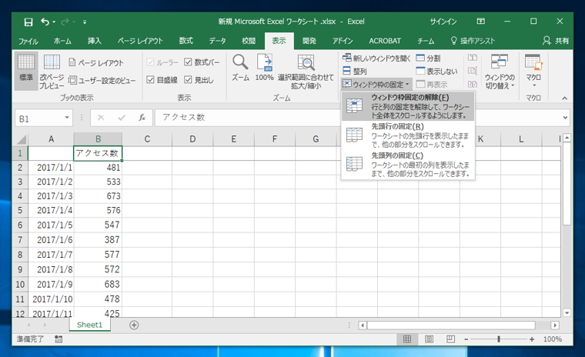Image resolution: width=585 pixels, height=357 pixels.
Task: Click the 操作アシスト tell me box
Action: pyautogui.click(x=473, y=41)
